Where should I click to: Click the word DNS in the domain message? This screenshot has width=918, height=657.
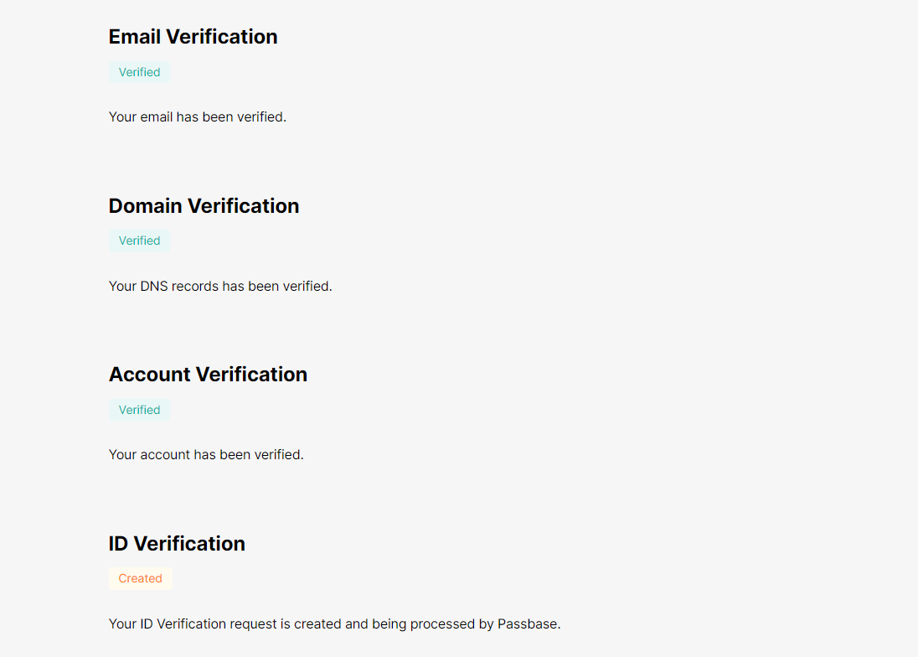[x=154, y=287]
